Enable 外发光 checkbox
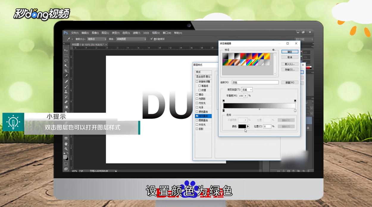Screen dimensions: 372x207 [197, 125]
